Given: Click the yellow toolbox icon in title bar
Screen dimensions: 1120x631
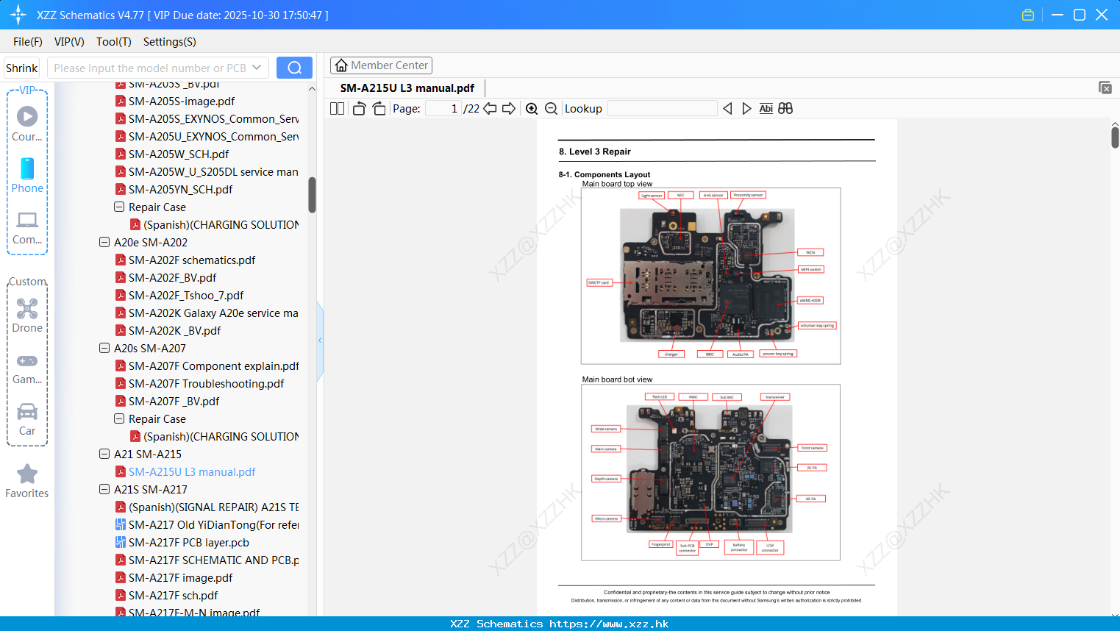Looking at the screenshot, I should pyautogui.click(x=1028, y=15).
